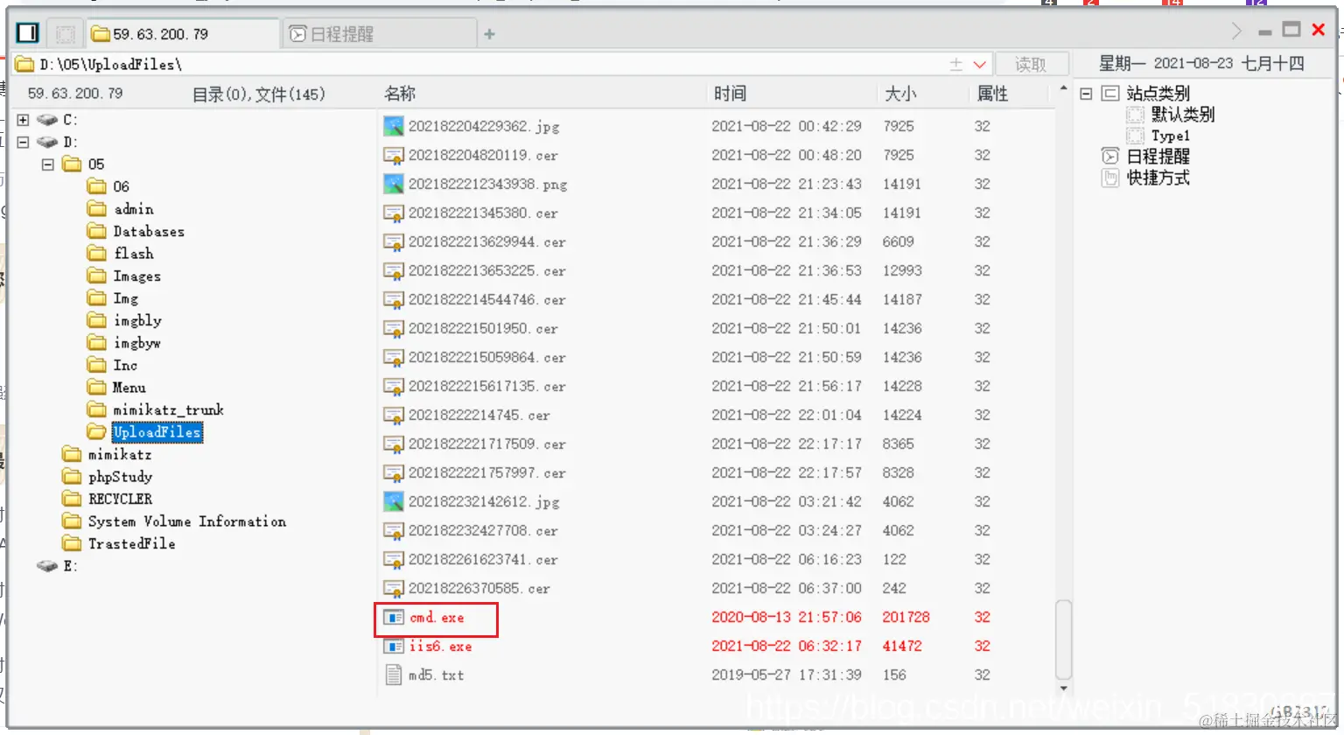Screen dimensions: 1344x735
Task: Select file 2021822221757997.cer
Action: (x=487, y=472)
